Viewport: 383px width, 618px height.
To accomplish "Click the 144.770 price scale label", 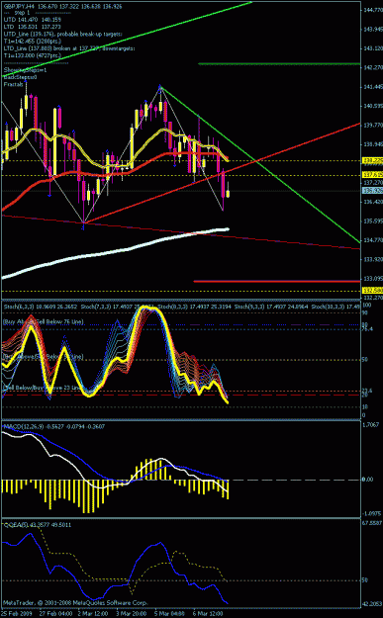I will pos(372,10).
